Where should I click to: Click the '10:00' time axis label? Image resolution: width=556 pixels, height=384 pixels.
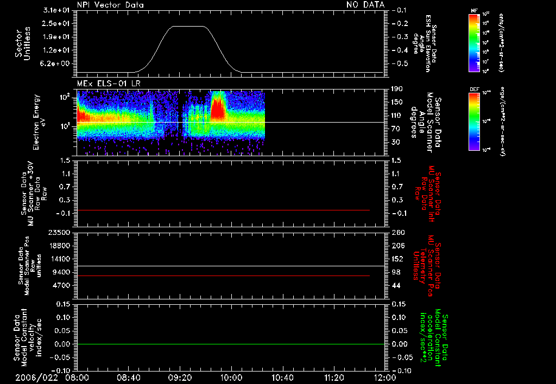click(x=231, y=377)
